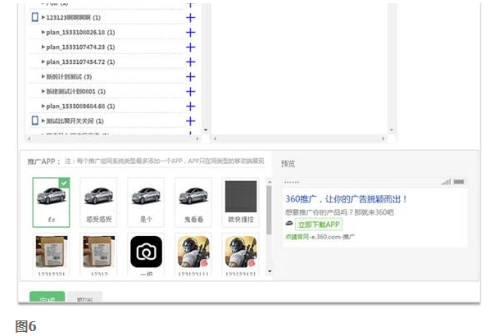499x336 pixels.
Task: Click the green 完成 button
Action: [x=47, y=297]
